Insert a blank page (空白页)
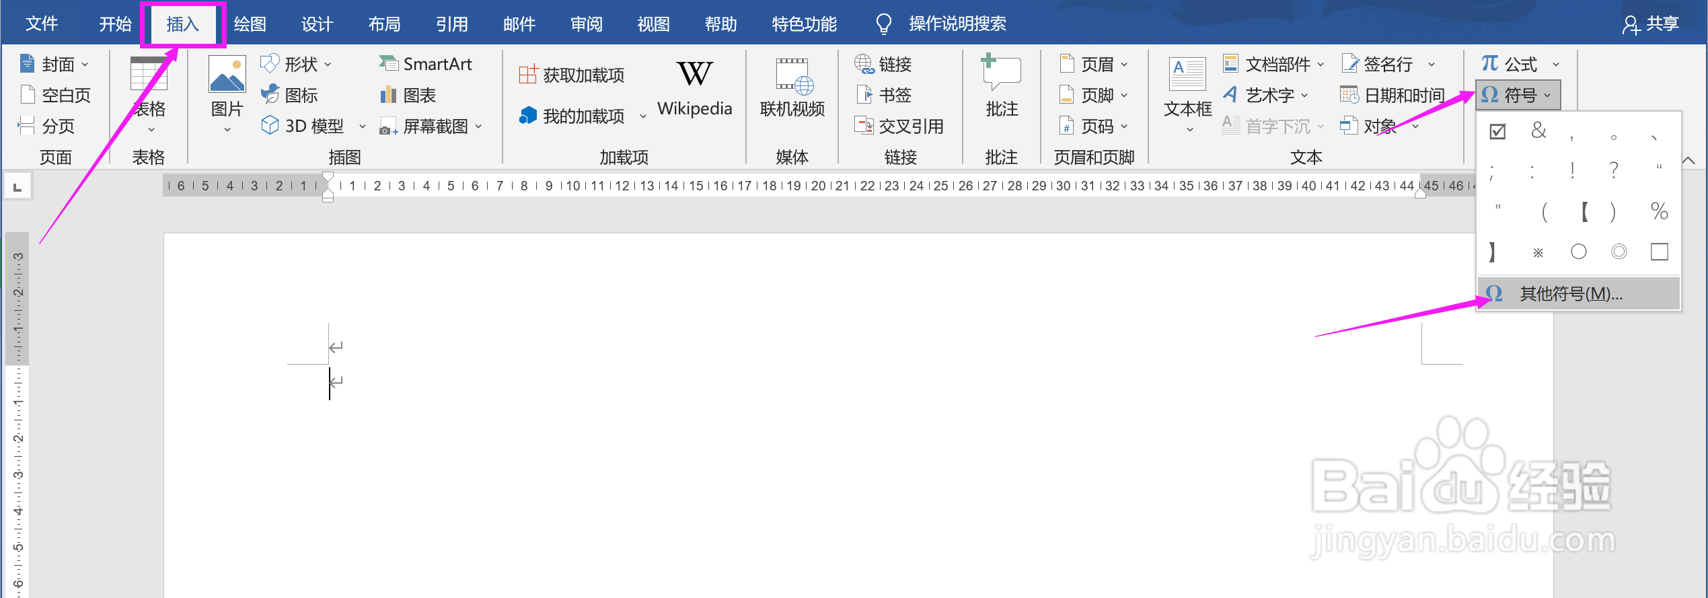The width and height of the screenshot is (1708, 598). [x=55, y=95]
